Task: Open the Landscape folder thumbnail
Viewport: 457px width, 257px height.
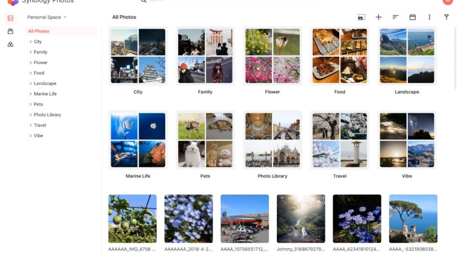Action: [x=407, y=56]
